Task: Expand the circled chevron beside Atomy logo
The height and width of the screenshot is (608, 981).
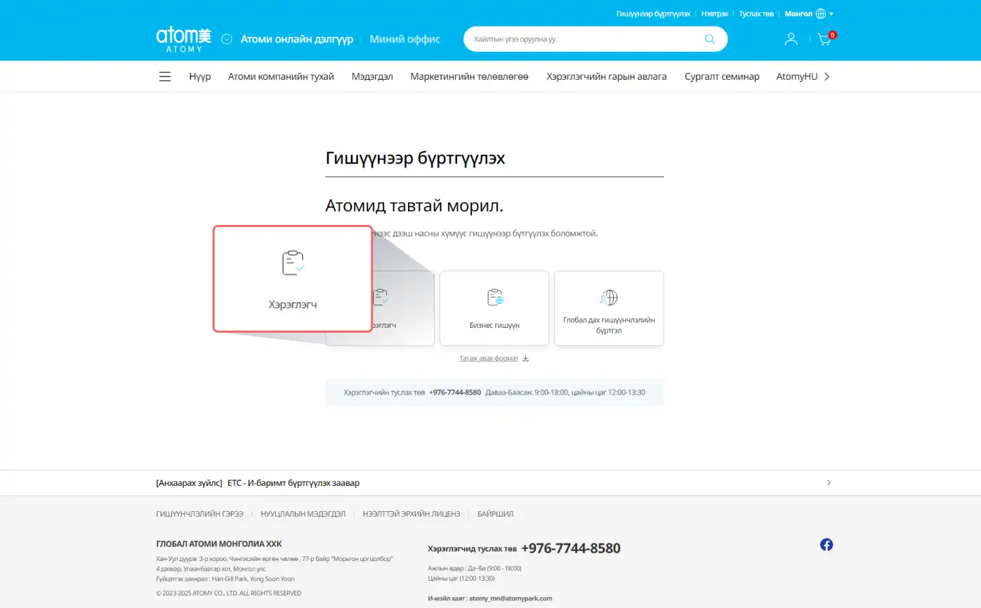Action: 227,40
